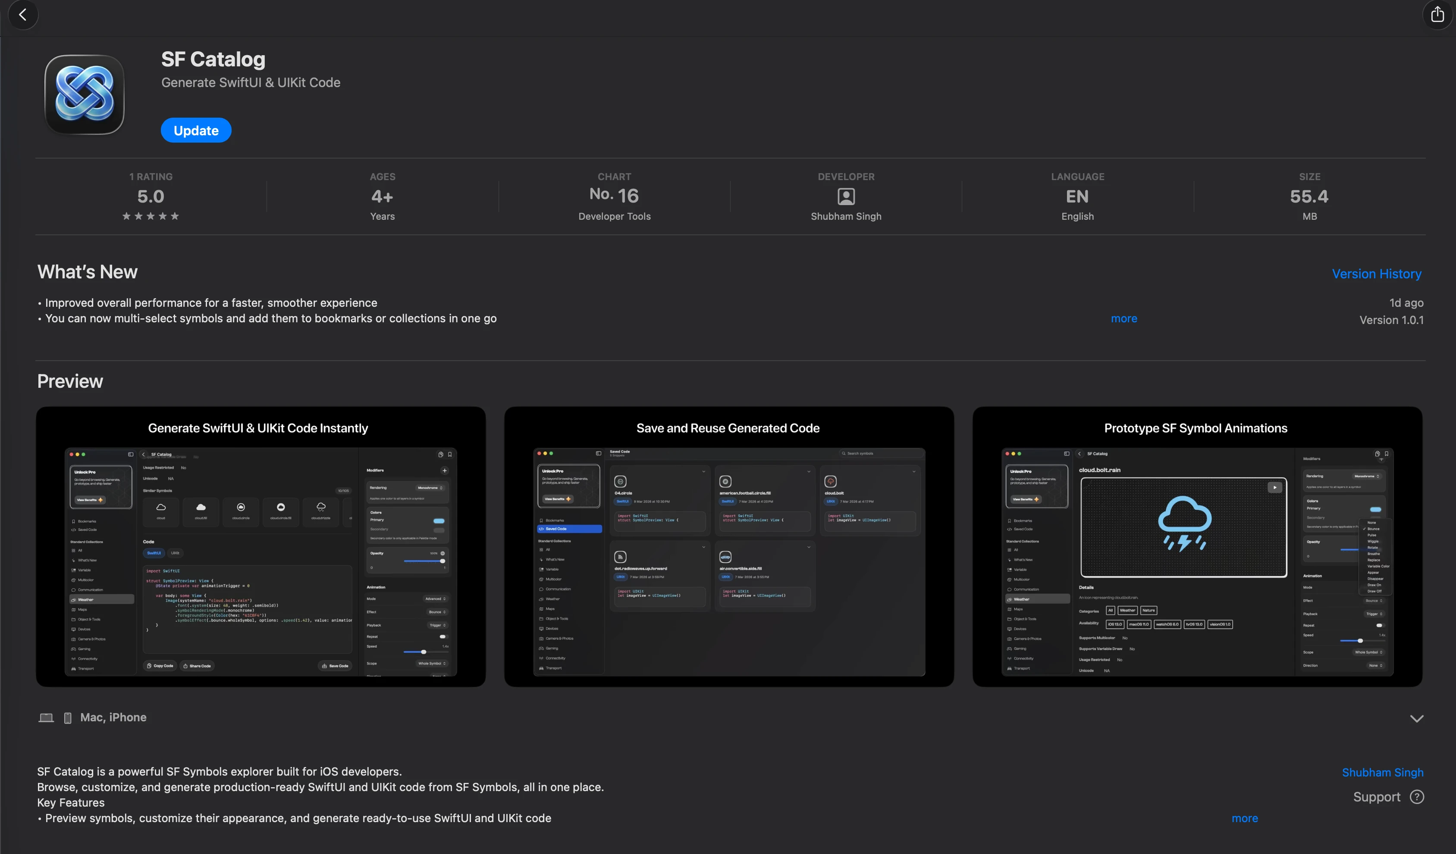This screenshot has height=854, width=1456.
Task: Click the SF Catalog app icon
Action: pos(85,95)
